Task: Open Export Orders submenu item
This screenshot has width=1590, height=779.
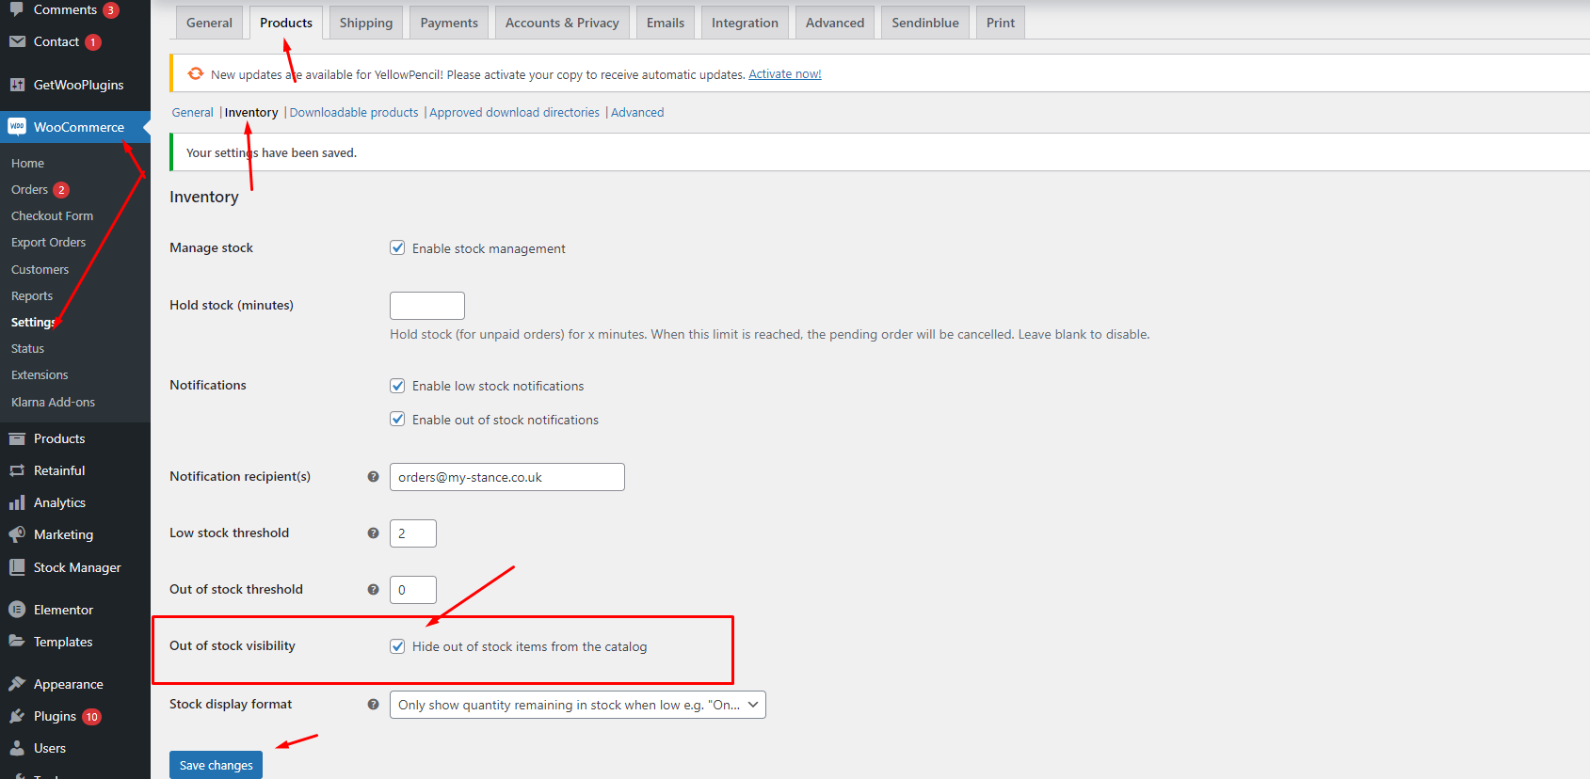Action: [48, 242]
